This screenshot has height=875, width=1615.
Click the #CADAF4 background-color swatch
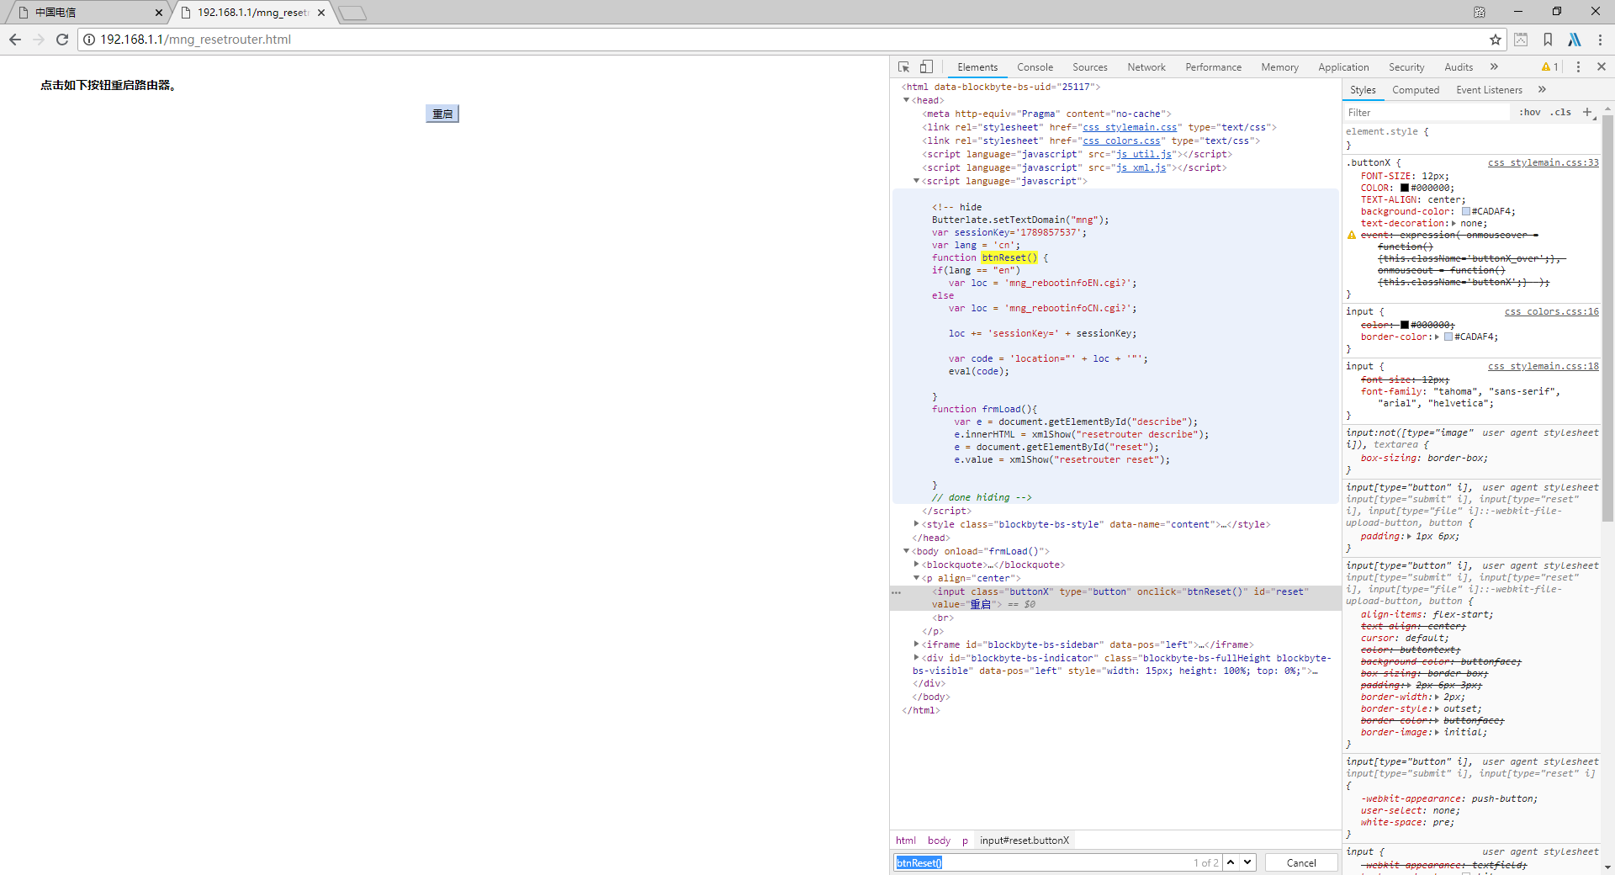point(1466,212)
